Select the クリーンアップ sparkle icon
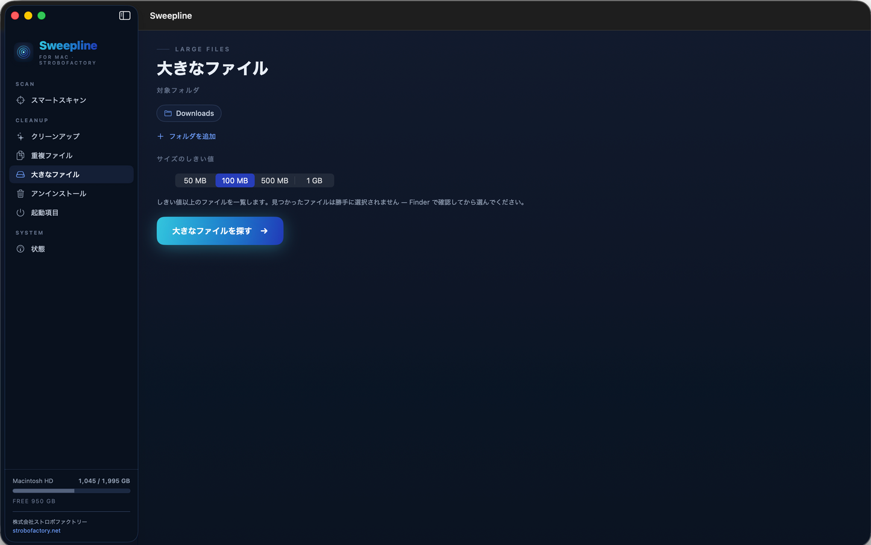871x545 pixels. pyautogui.click(x=20, y=136)
